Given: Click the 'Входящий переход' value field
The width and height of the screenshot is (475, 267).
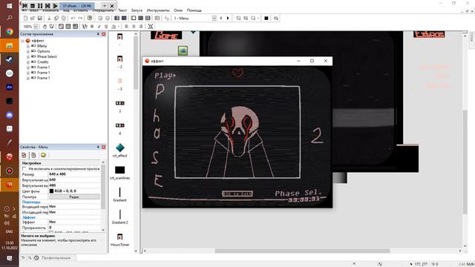Looking at the screenshot, I should (x=74, y=206).
